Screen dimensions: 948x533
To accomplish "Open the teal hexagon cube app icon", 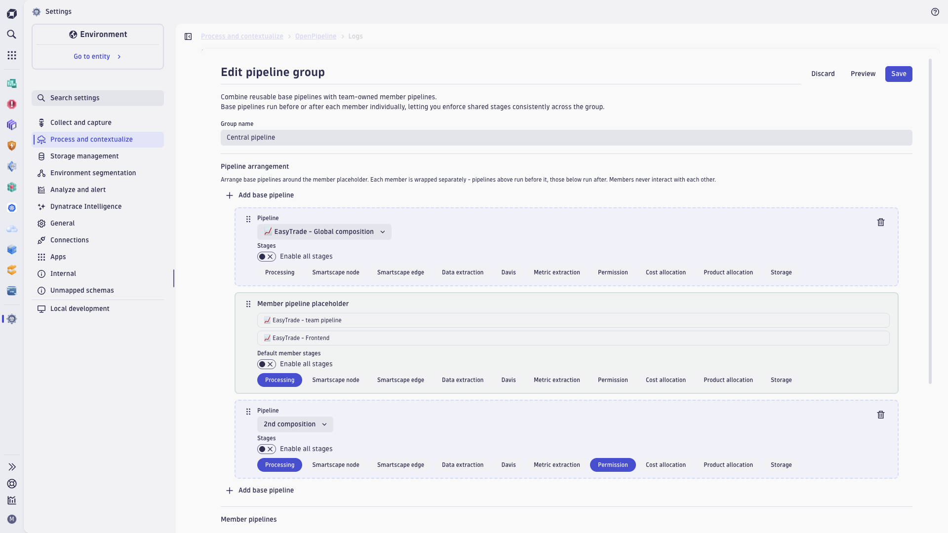I will click(x=12, y=187).
